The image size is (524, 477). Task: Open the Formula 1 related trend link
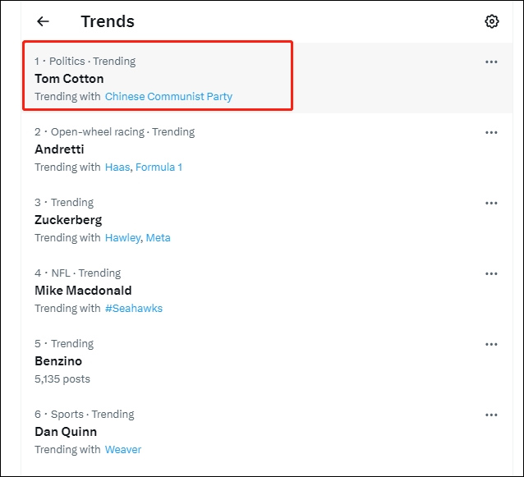(159, 167)
